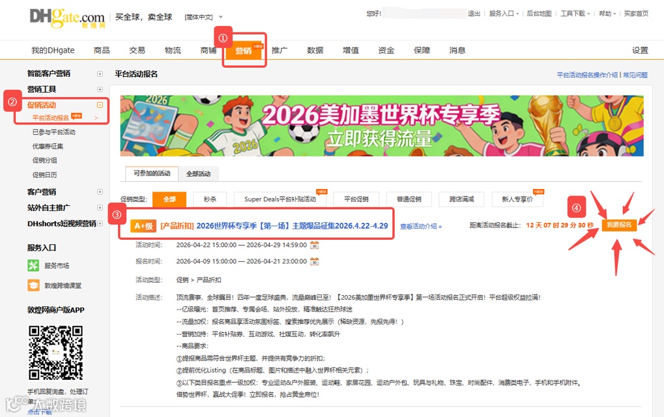Image resolution: width=664 pixels, height=417 pixels.
Task: Open the 数据 menu
Action: click(315, 50)
